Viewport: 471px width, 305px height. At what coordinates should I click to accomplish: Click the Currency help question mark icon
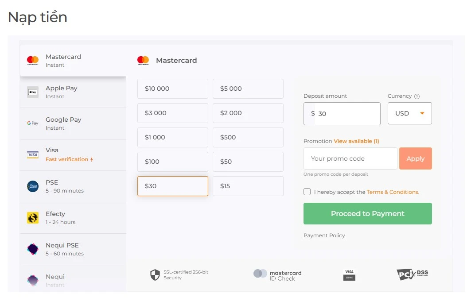coord(417,97)
